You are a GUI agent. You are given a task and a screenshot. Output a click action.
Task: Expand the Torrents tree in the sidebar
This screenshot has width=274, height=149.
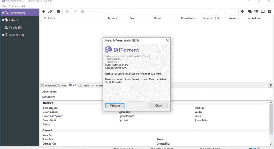(x=3, y=13)
